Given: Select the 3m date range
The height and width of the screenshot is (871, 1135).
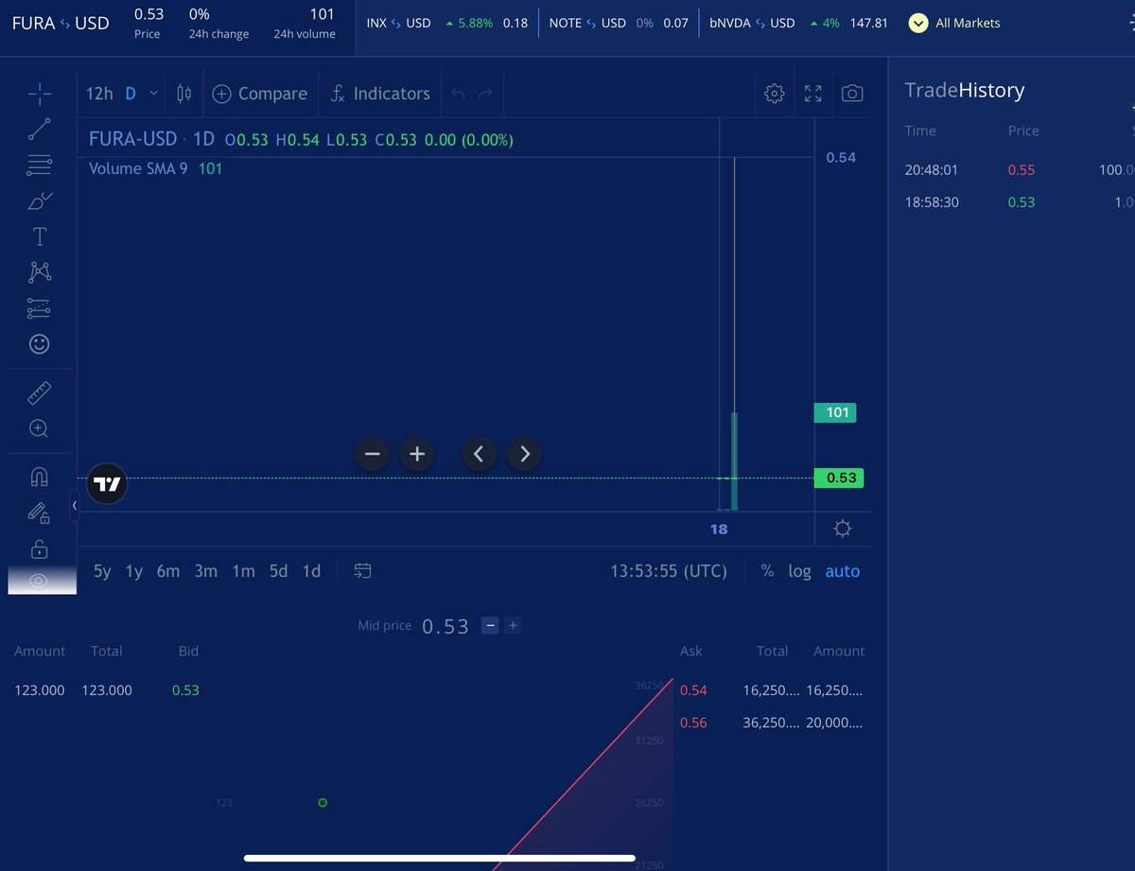Looking at the screenshot, I should click(206, 571).
